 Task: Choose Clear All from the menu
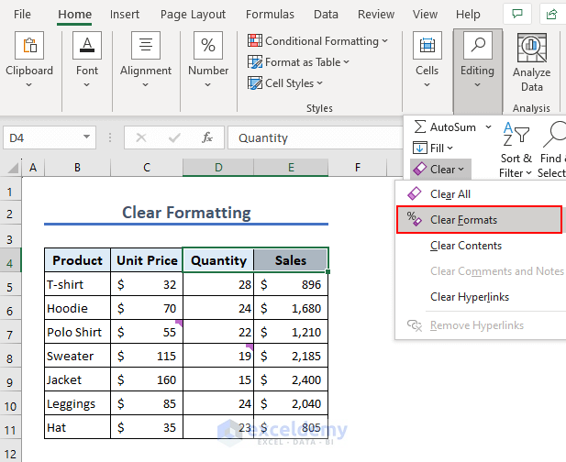480,194
